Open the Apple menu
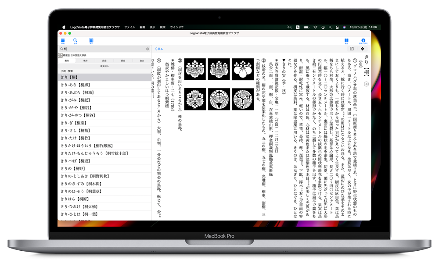 point(64,27)
